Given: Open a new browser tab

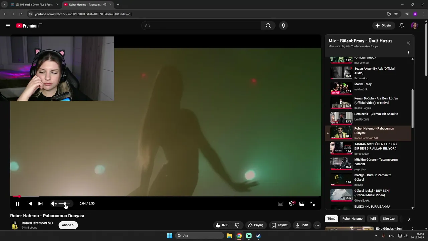Looking at the screenshot, I should tap(118, 5).
